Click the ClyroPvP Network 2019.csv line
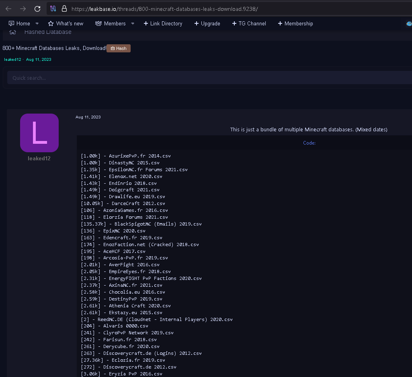 (127, 333)
